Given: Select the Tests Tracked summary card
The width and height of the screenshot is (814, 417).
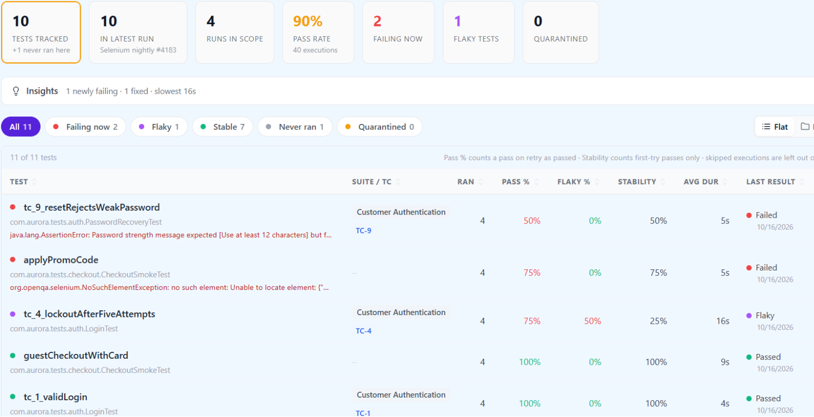Looking at the screenshot, I should point(41,32).
